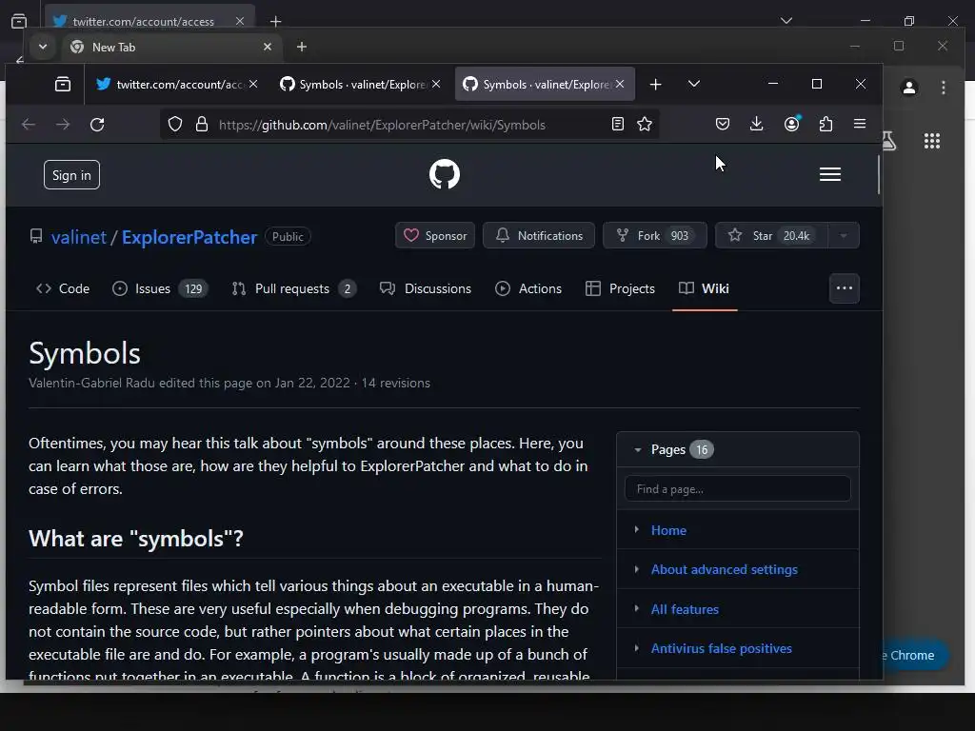
Task: Open tracking protection shield icon
Action: (175, 125)
